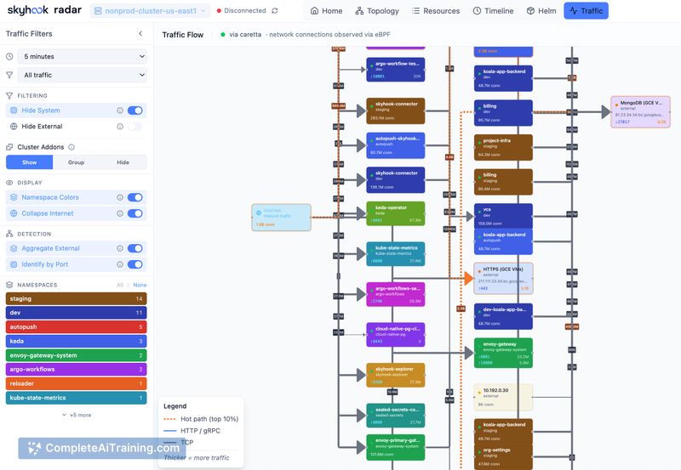This screenshot has width=681, height=470.
Task: Click the Helm cube icon
Action: click(530, 11)
